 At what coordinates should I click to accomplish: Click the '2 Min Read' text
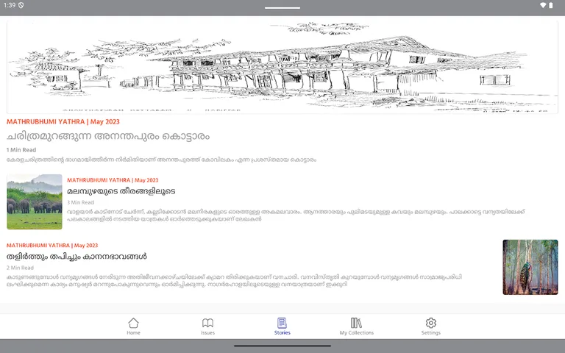20,268
